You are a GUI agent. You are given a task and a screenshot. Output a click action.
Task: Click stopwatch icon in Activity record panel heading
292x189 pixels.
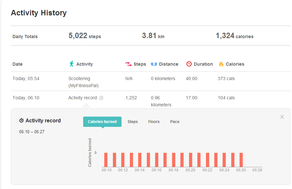tap(21, 121)
